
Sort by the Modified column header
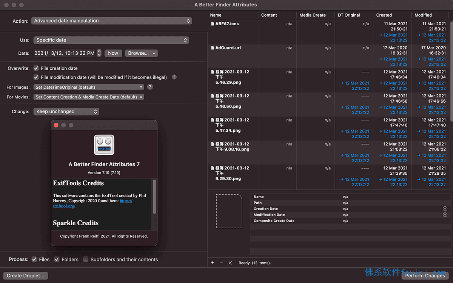pos(423,15)
